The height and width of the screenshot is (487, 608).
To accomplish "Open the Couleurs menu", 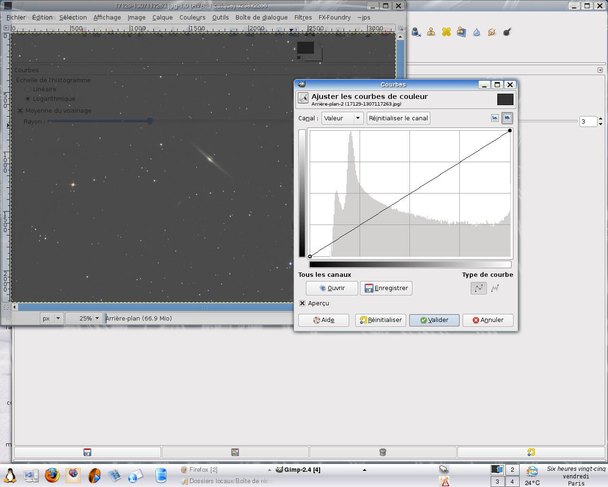I will [192, 17].
